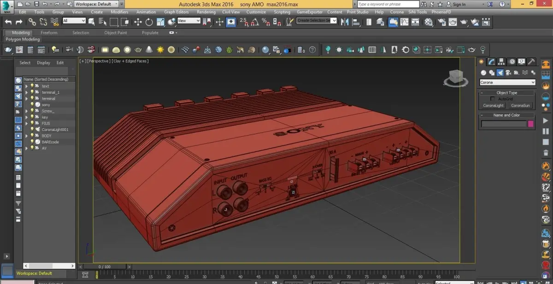
Task: Open the Polygon Modeling panel button
Action: (x=23, y=40)
